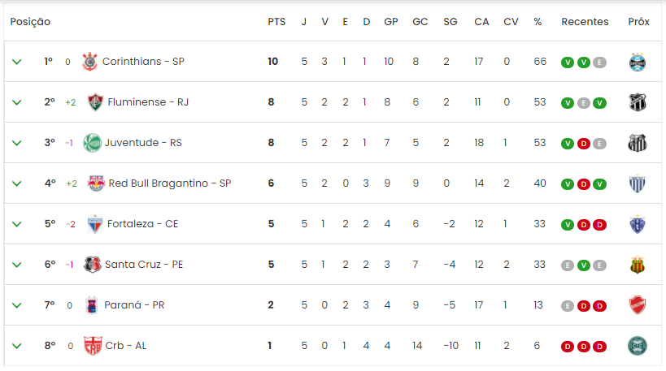Open next opponent crest in Paraná row
Image resolution: width=666 pixels, height=371 pixels.
[637, 305]
